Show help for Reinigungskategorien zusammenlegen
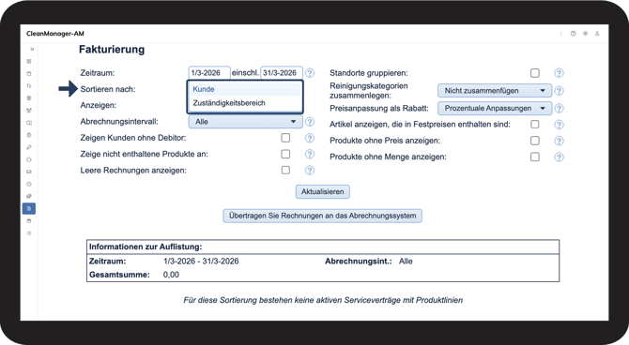Image resolution: width=629 pixels, height=345 pixels. click(559, 91)
